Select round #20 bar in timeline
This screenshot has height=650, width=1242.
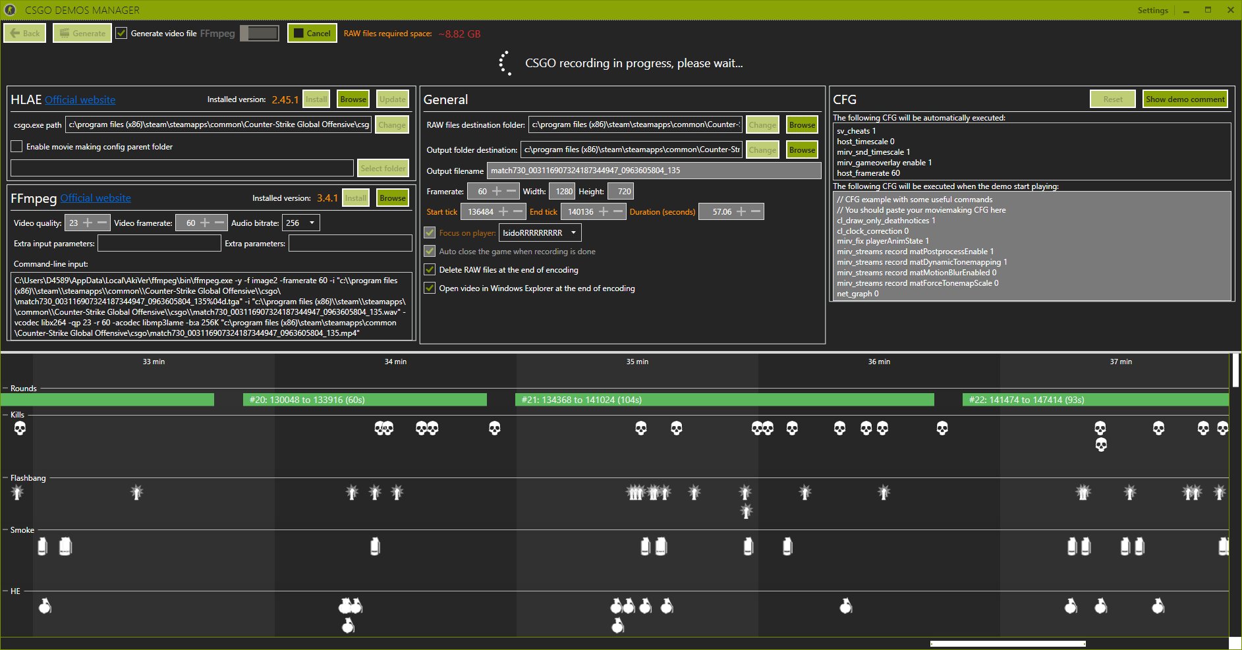(365, 400)
